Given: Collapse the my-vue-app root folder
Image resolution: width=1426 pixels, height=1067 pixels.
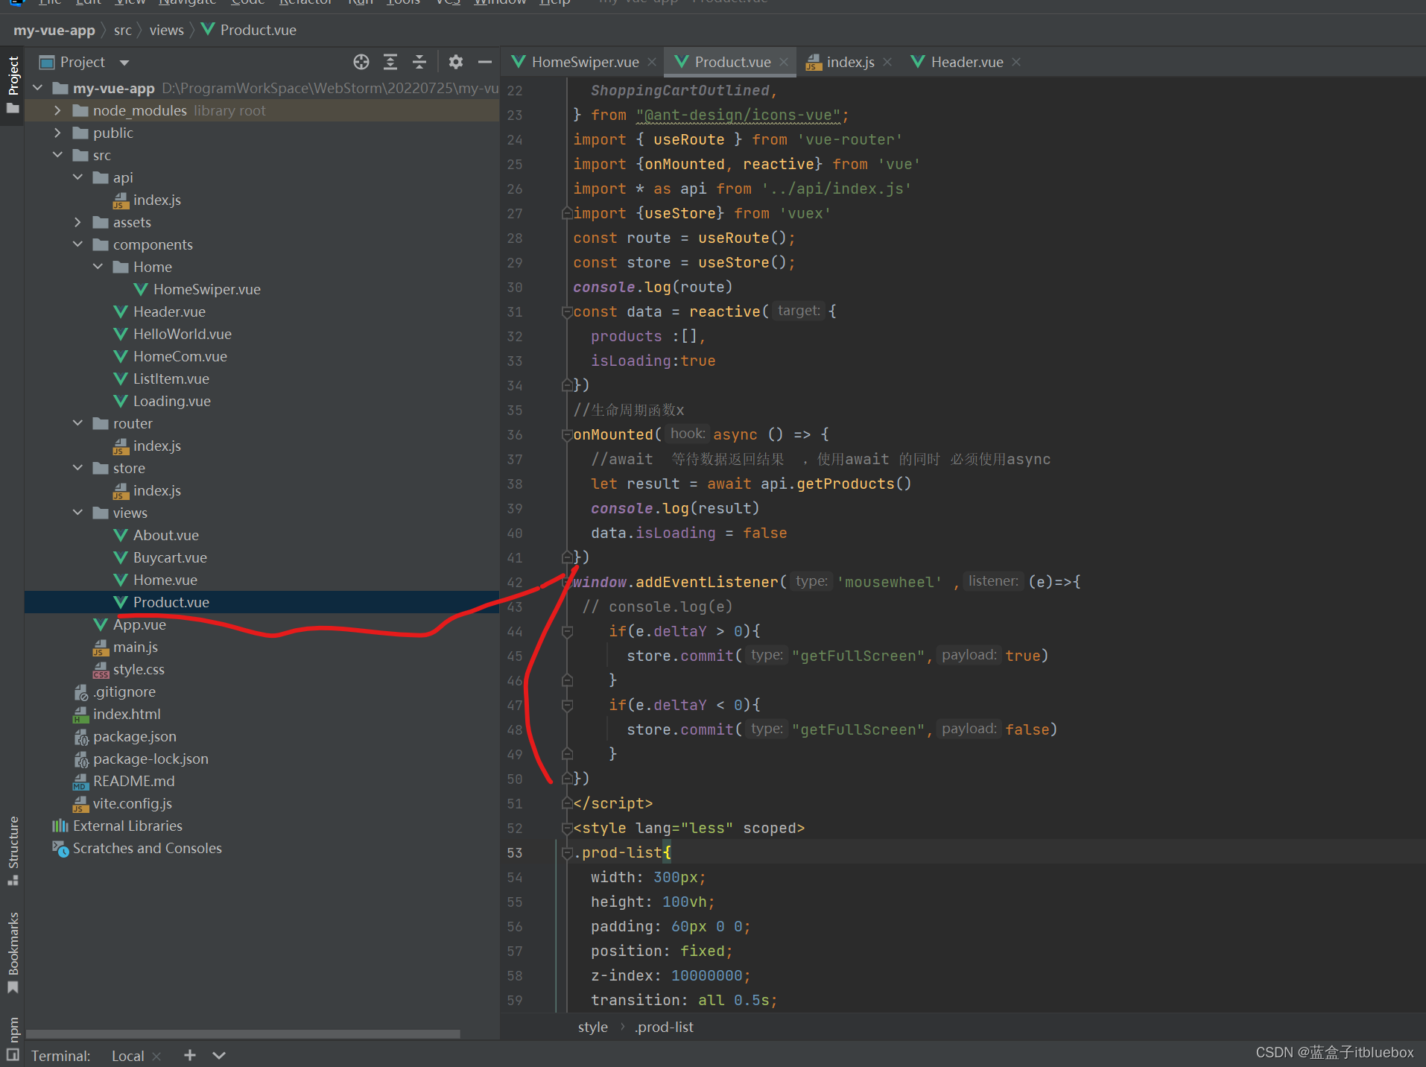Looking at the screenshot, I should 38,88.
